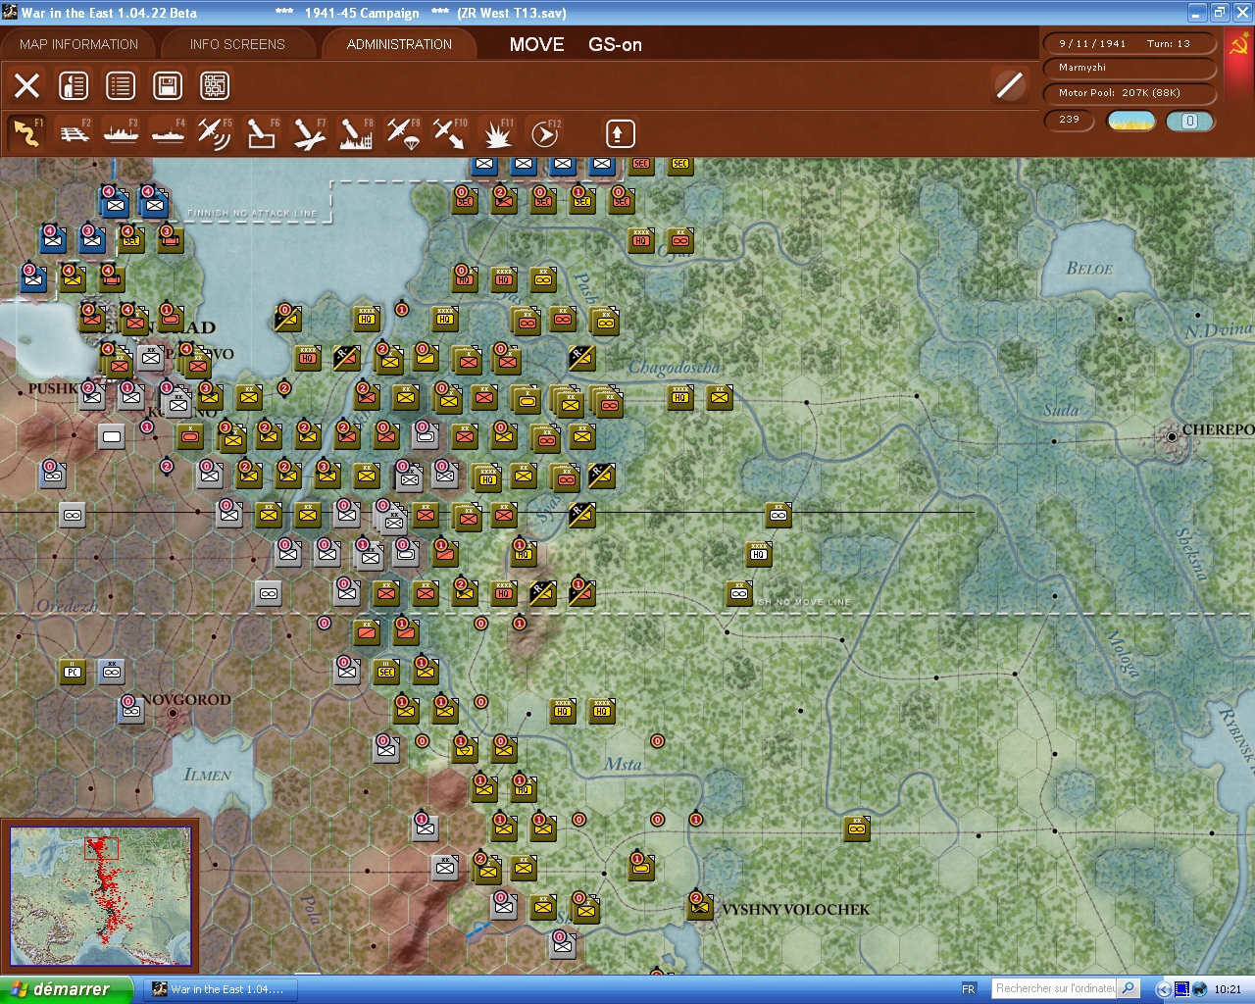1255x1004 pixels.
Task: Click the Finnish No Attack Line label
Action: click(x=252, y=213)
